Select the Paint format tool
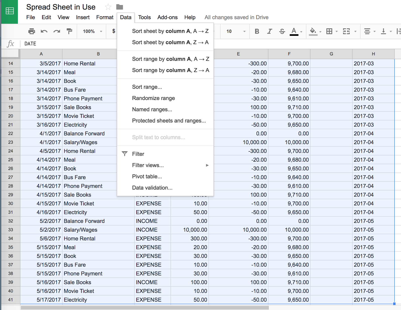Image resolution: width=401 pixels, height=310 pixels. (x=69, y=31)
